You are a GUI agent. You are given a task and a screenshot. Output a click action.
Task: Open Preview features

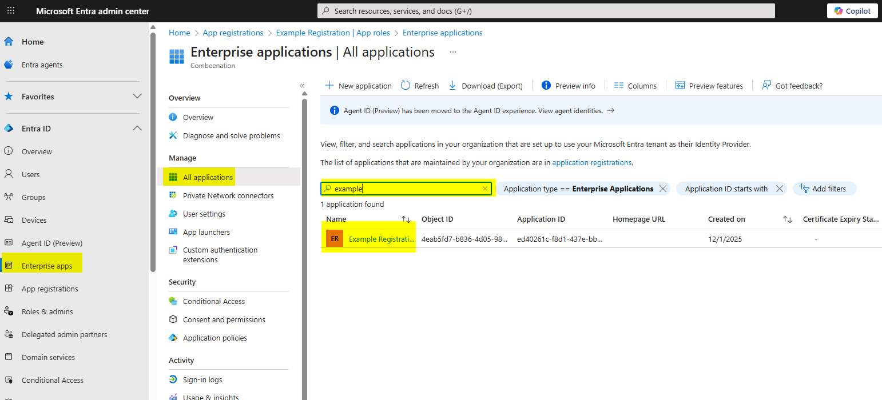pos(709,86)
